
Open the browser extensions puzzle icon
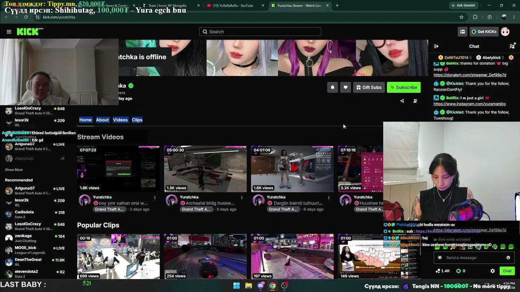point(475,17)
